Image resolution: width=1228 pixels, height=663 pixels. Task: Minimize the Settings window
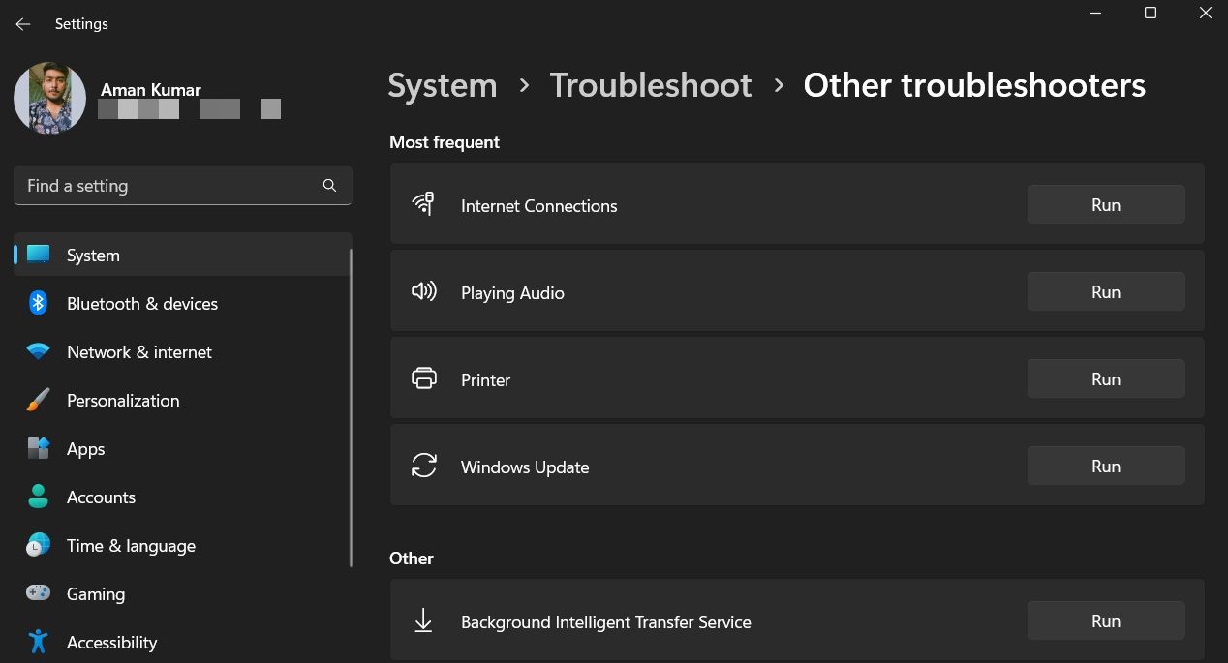pyautogui.click(x=1095, y=14)
